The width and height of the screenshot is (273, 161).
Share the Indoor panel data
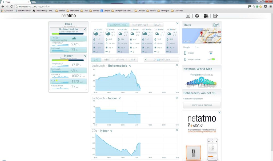(x=85, y=56)
